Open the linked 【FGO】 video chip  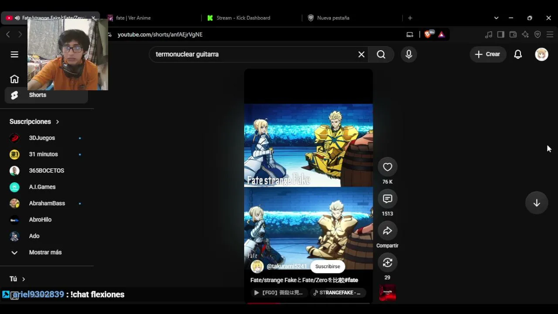pos(279,293)
